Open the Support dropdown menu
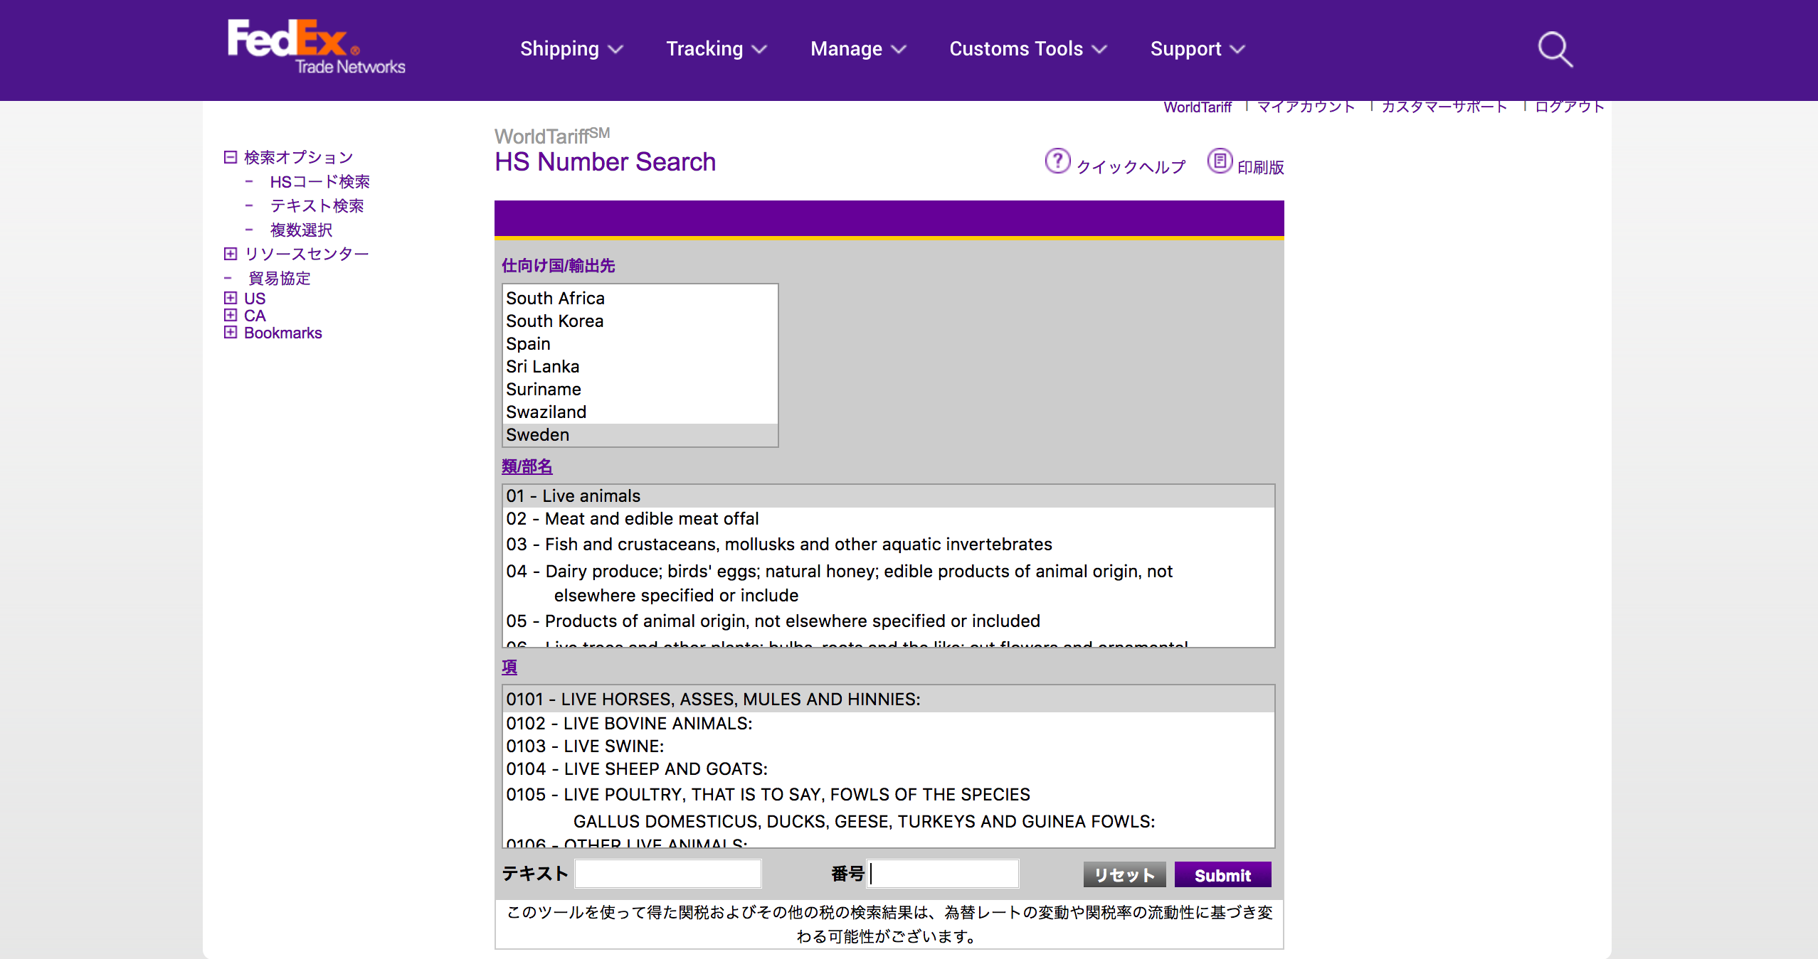The width and height of the screenshot is (1818, 959). point(1198,49)
